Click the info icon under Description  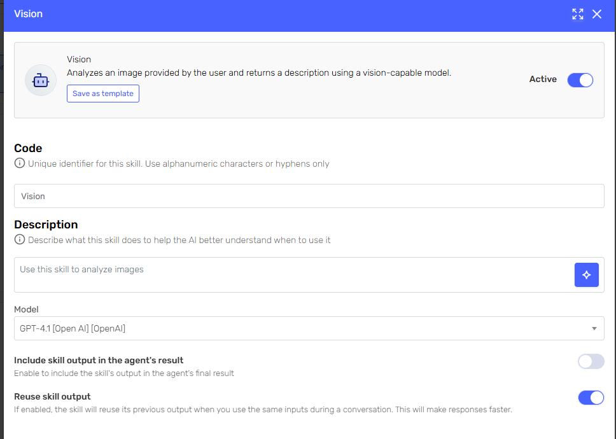click(20, 239)
